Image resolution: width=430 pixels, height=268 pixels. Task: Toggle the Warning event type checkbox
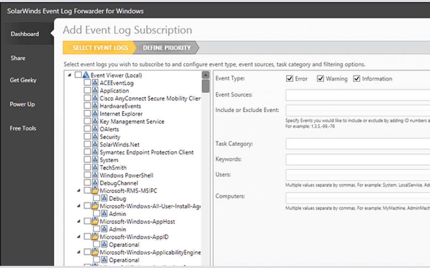pos(320,79)
